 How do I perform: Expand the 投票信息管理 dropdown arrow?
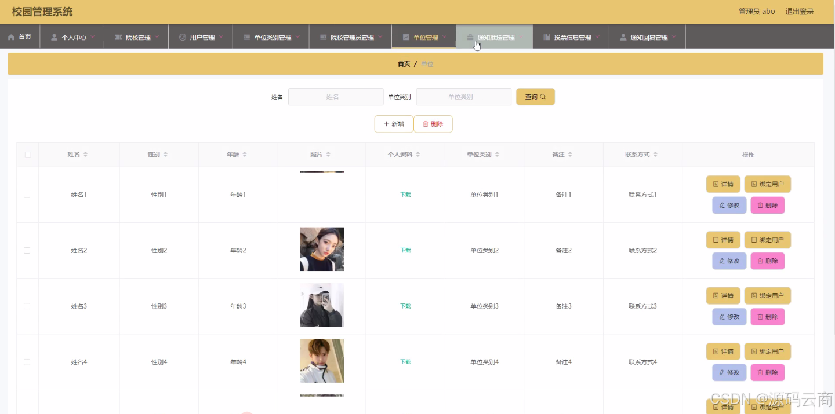(x=597, y=36)
